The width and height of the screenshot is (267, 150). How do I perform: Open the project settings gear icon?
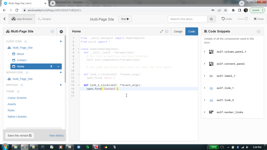click(61, 32)
